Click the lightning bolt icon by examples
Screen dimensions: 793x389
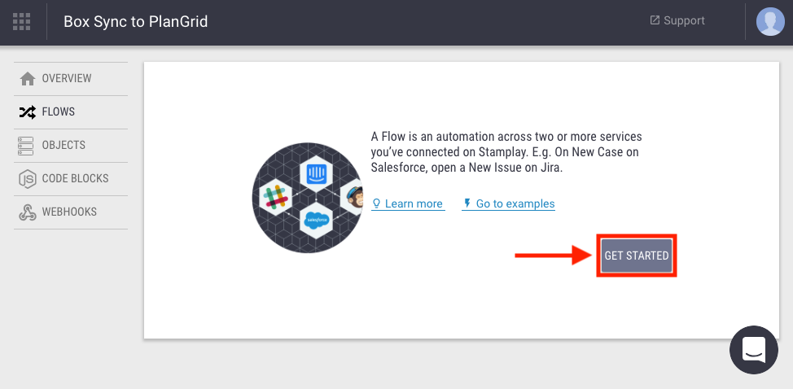pyautogui.click(x=467, y=203)
